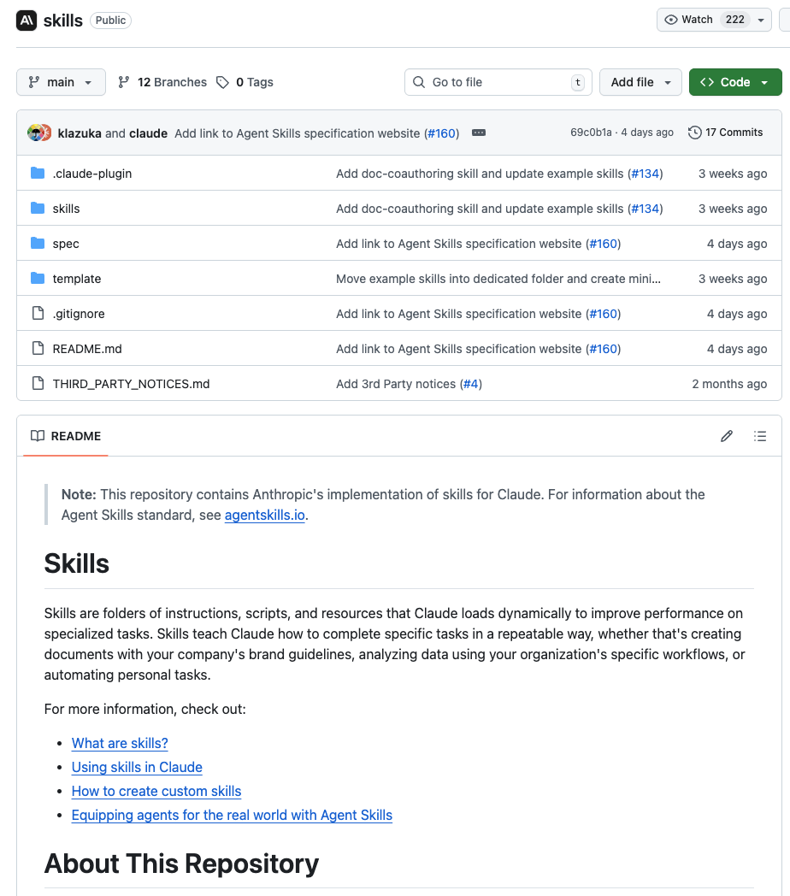Click the template folder icon
Screen dimensions: 790x896
38,278
